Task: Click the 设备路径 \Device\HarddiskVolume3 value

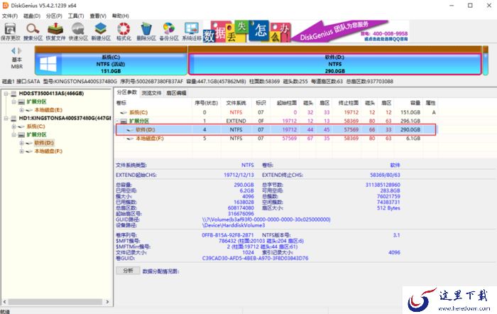Action: pyautogui.click(x=234, y=225)
